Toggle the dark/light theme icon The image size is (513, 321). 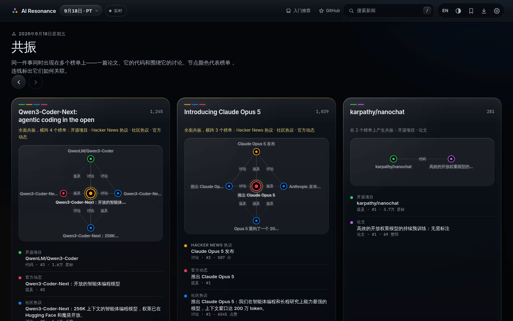pyautogui.click(x=458, y=11)
